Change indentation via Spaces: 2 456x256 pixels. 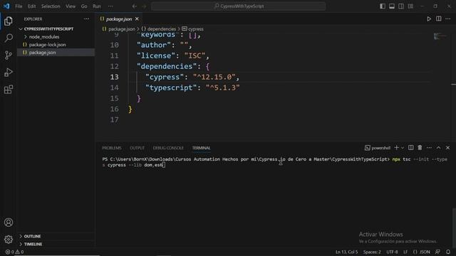(x=372, y=252)
